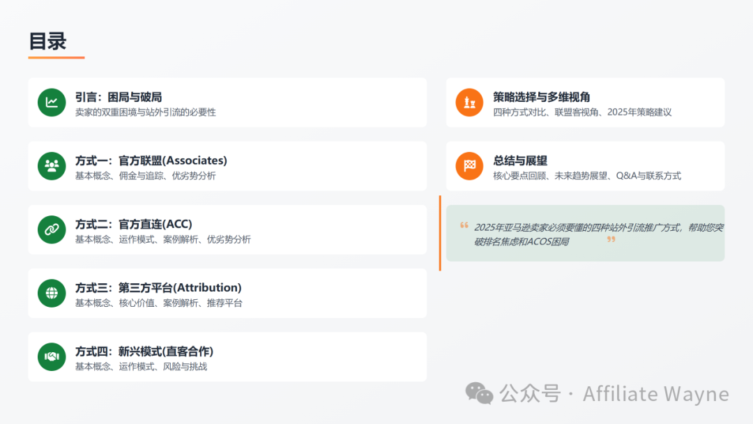Click the line chart icon beside 引言
This screenshot has width=753, height=424.
click(52, 103)
